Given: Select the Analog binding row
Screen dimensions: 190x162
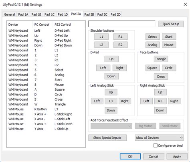Looking at the screenshot, I should [x=46, y=75].
